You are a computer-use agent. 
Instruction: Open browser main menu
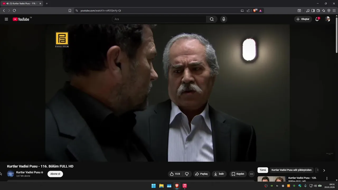pyautogui.click(x=334, y=11)
